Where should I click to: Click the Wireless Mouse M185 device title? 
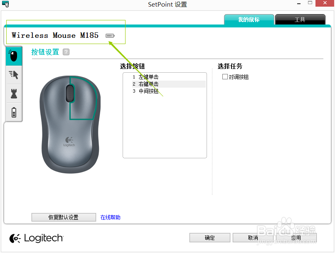point(55,35)
